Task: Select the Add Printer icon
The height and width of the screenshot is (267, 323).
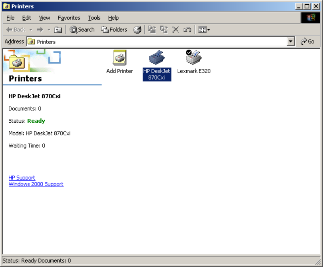Action: tap(120, 62)
